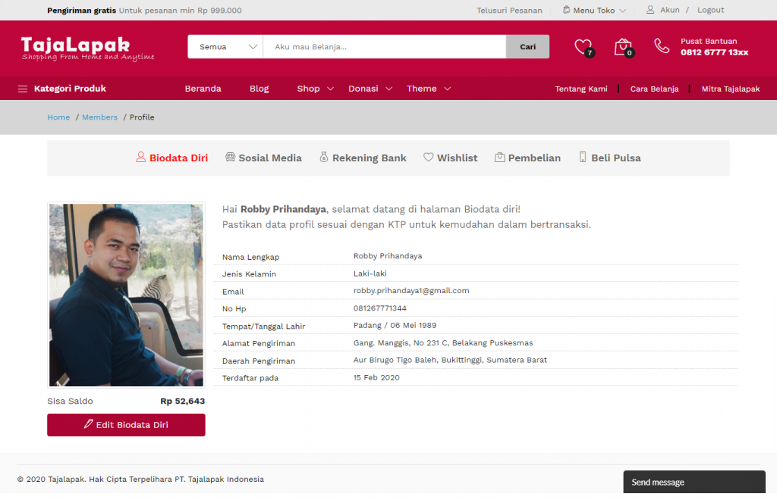Expand the Theme menu chevron
This screenshot has width=777, height=500.
[448, 89]
